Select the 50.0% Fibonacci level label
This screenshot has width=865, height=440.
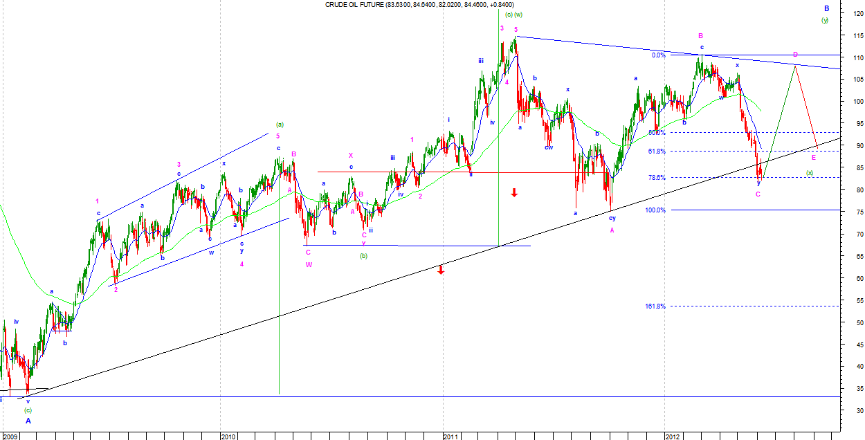(x=657, y=132)
